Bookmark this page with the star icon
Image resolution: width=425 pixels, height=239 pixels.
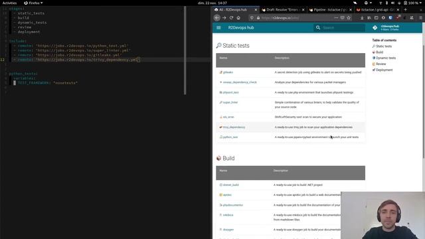[349, 18]
